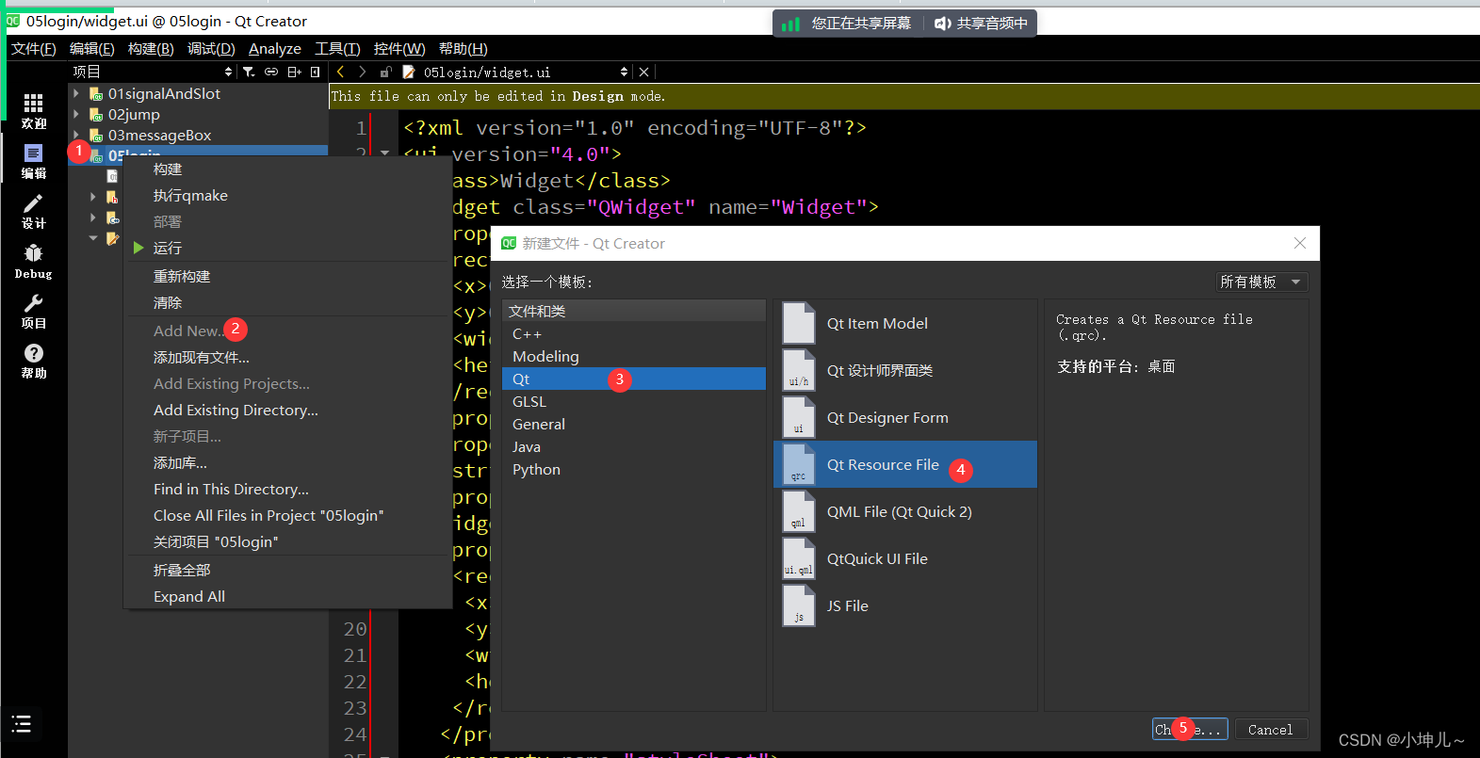
Task: Open the Debug mode
Action: point(34,262)
